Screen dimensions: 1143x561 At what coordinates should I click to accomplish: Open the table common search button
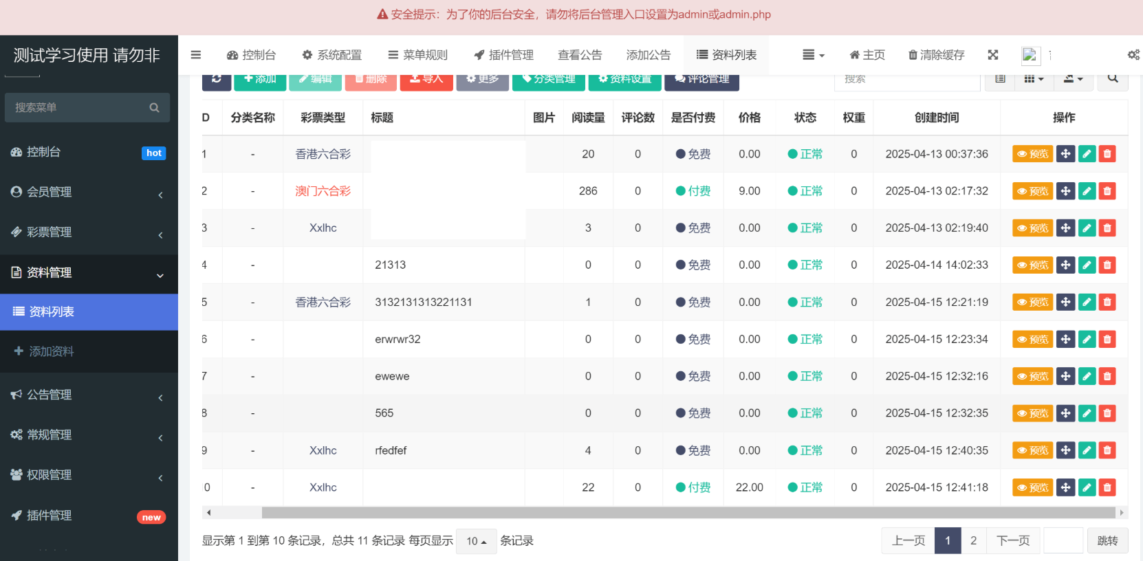tap(1113, 79)
